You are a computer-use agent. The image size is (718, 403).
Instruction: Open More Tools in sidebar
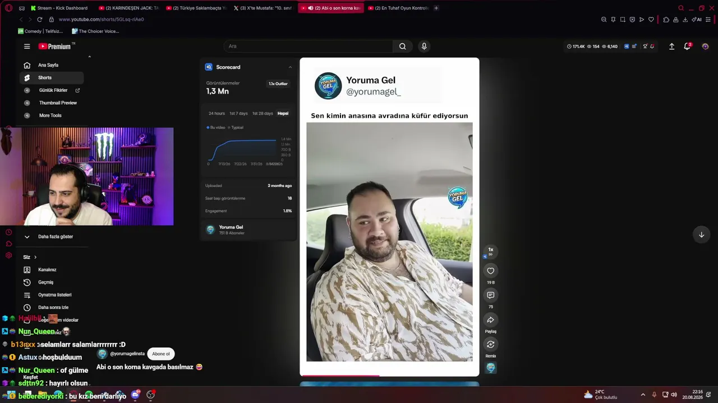(52, 115)
